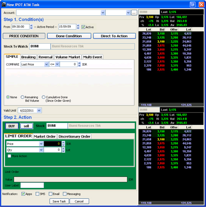The height and width of the screenshot is (207, 206).
Task: Select bid 3,125 in bottom order book
Action: coord(161,135)
